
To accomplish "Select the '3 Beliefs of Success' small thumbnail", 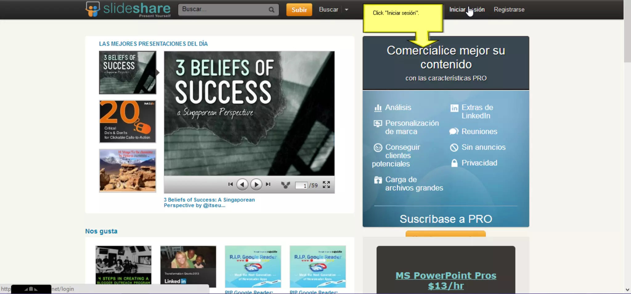I will point(128,72).
